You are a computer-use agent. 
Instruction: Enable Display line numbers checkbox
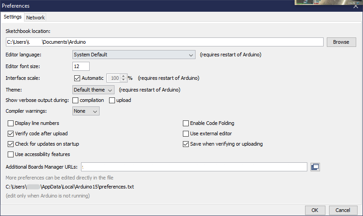(11, 123)
